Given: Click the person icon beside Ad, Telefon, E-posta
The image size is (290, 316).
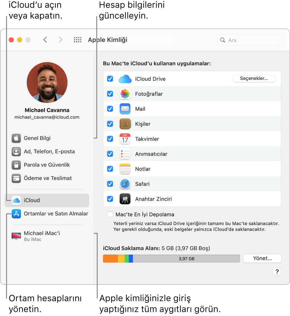Looking at the screenshot, I should click(16, 151).
